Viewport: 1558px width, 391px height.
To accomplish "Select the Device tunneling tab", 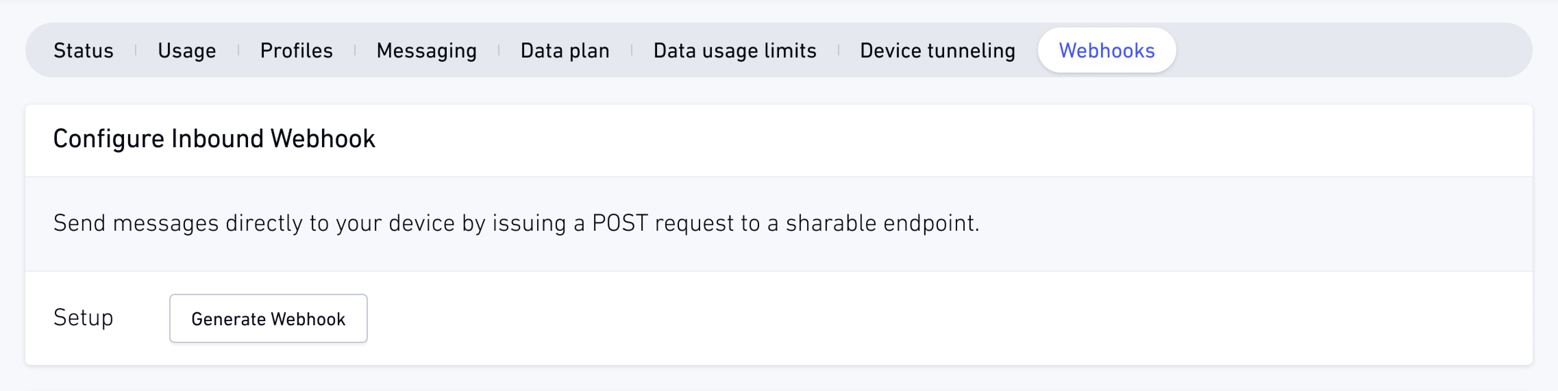I will click(x=938, y=50).
